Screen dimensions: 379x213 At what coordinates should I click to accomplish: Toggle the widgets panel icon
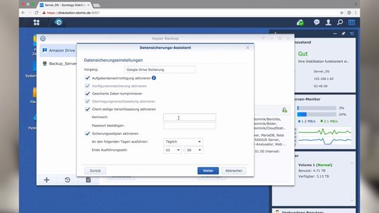click(351, 22)
